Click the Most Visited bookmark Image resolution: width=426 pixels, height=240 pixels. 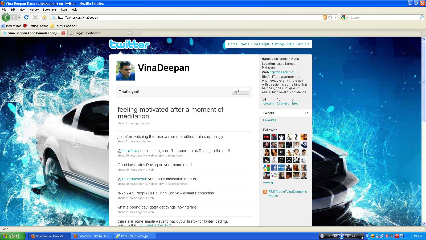click(11, 26)
